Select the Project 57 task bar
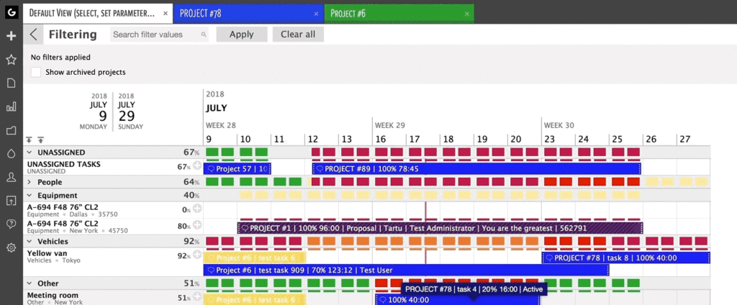The width and height of the screenshot is (737, 305). tap(238, 169)
